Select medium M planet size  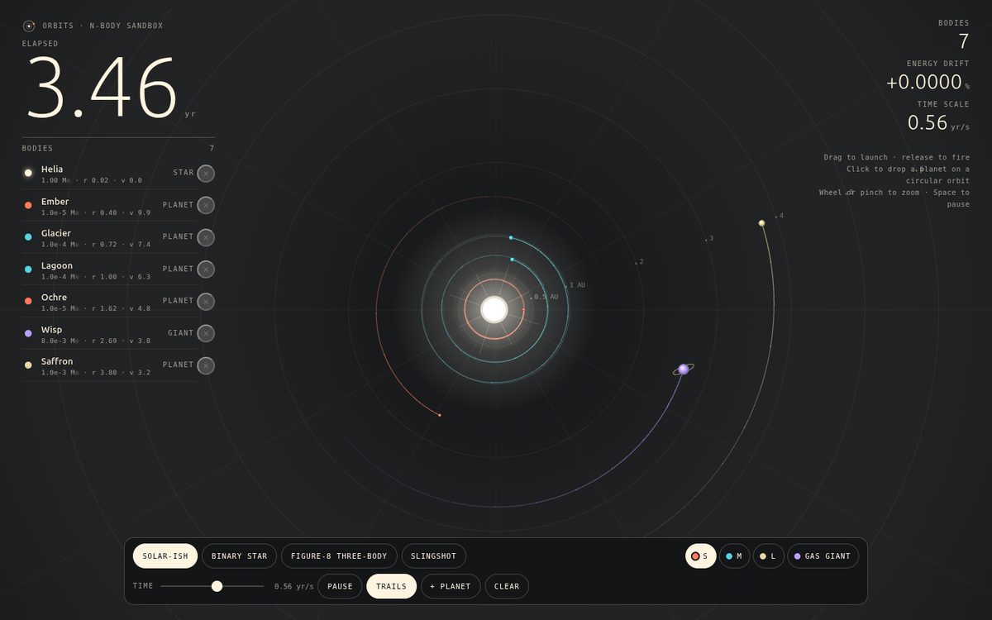tap(734, 556)
